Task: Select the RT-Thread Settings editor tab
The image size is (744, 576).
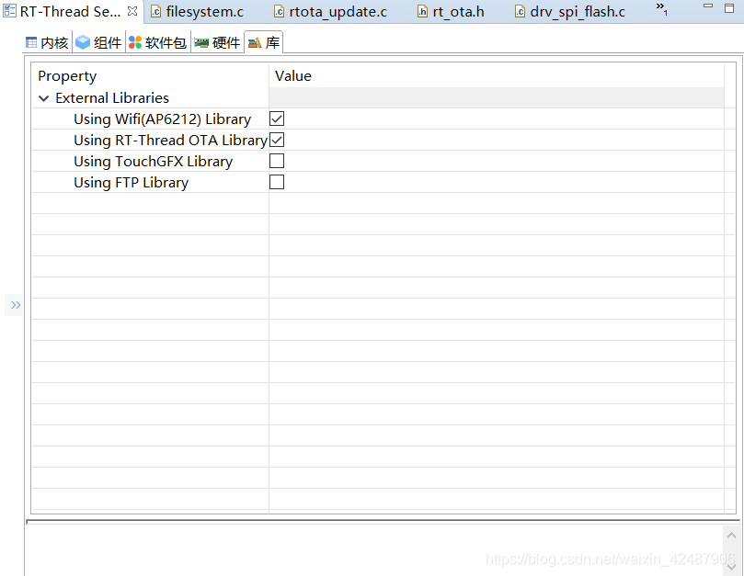Action: point(70,11)
